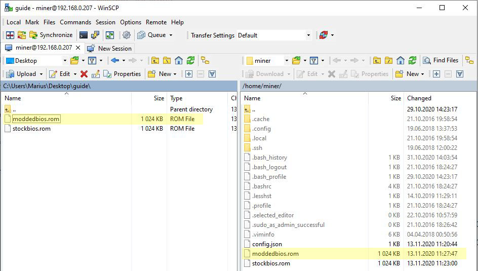478x271 pixels.
Task: Click local panel filter icon
Action: click(92, 61)
